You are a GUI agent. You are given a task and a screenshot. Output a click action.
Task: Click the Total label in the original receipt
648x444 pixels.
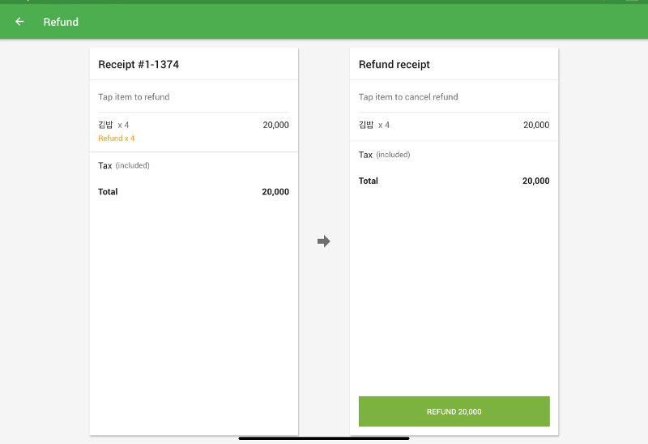click(x=108, y=192)
